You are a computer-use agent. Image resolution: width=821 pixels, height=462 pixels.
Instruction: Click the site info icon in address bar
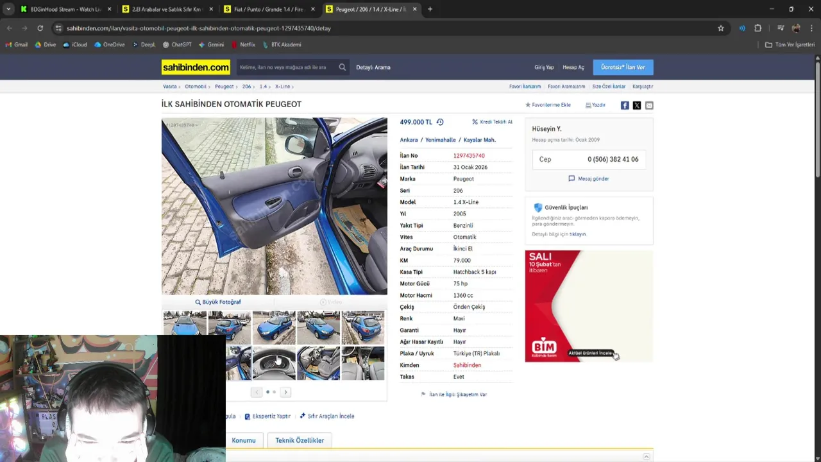(58, 28)
